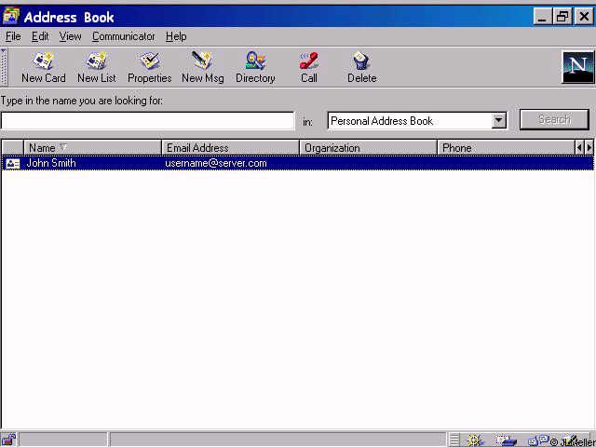Open the Communicator menu
This screenshot has height=447, width=596.
click(x=123, y=36)
